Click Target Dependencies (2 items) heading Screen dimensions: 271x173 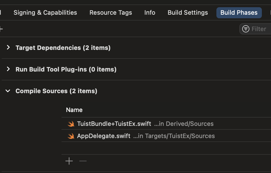click(63, 48)
